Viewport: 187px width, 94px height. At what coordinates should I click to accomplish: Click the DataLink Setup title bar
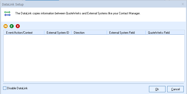91,4
